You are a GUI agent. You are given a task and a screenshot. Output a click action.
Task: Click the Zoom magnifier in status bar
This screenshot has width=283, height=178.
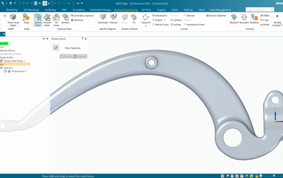coord(227,176)
